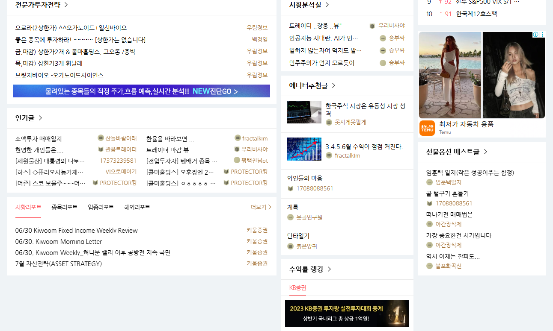The image size is (553, 331).
Task: Click 야간장삭제 badge under 가장 중요한건 시가입니다
Action: point(430,245)
